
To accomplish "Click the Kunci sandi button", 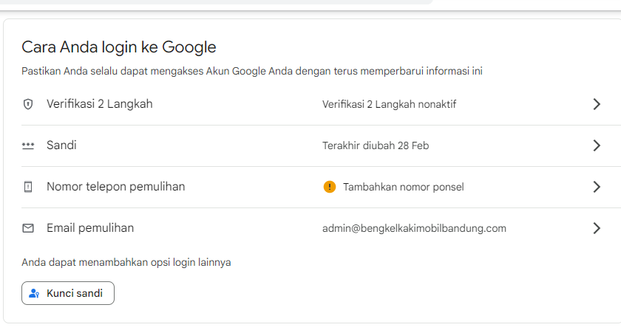I will (68, 293).
